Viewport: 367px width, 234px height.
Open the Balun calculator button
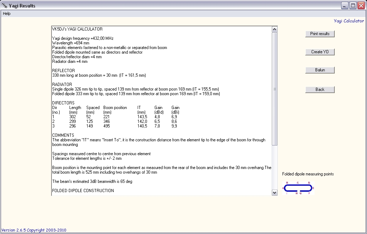tap(320, 70)
